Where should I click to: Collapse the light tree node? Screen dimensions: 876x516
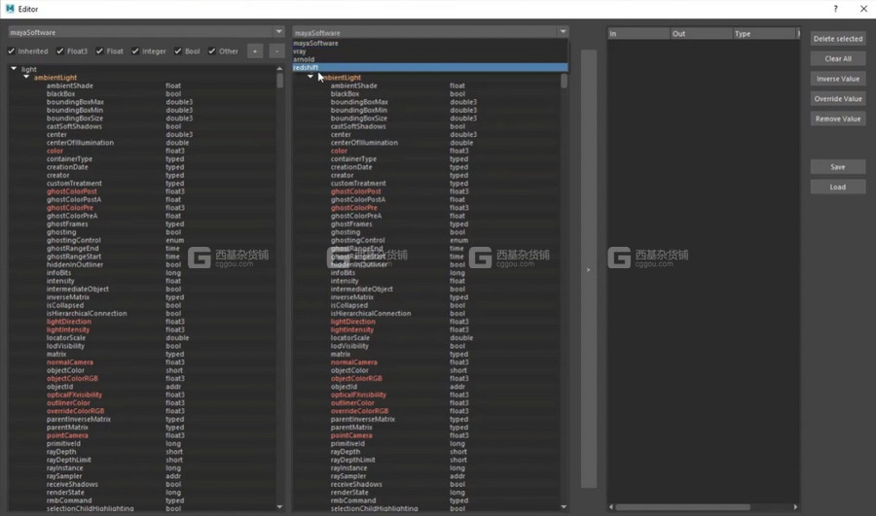pos(14,69)
